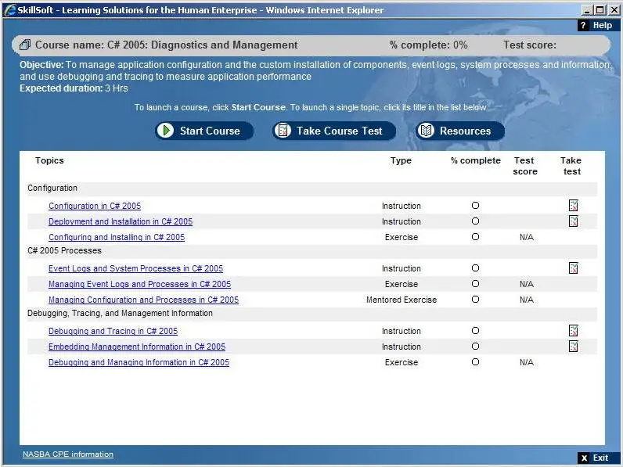Click completion circle for Configuring and Installing
The height and width of the screenshot is (467, 623).
[x=475, y=237]
